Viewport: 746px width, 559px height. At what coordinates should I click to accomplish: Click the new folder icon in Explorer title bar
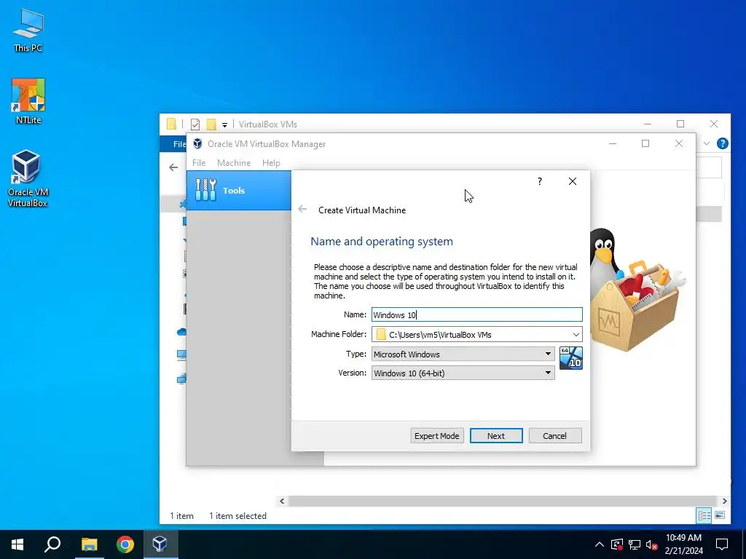point(211,124)
